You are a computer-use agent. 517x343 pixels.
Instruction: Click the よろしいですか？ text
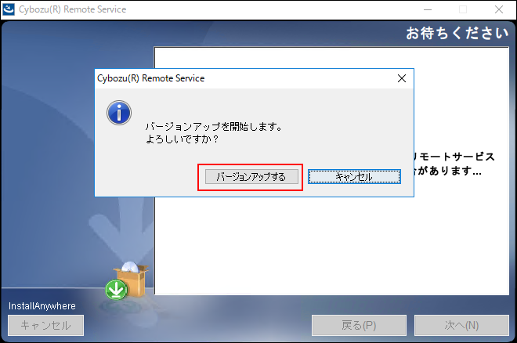182,139
